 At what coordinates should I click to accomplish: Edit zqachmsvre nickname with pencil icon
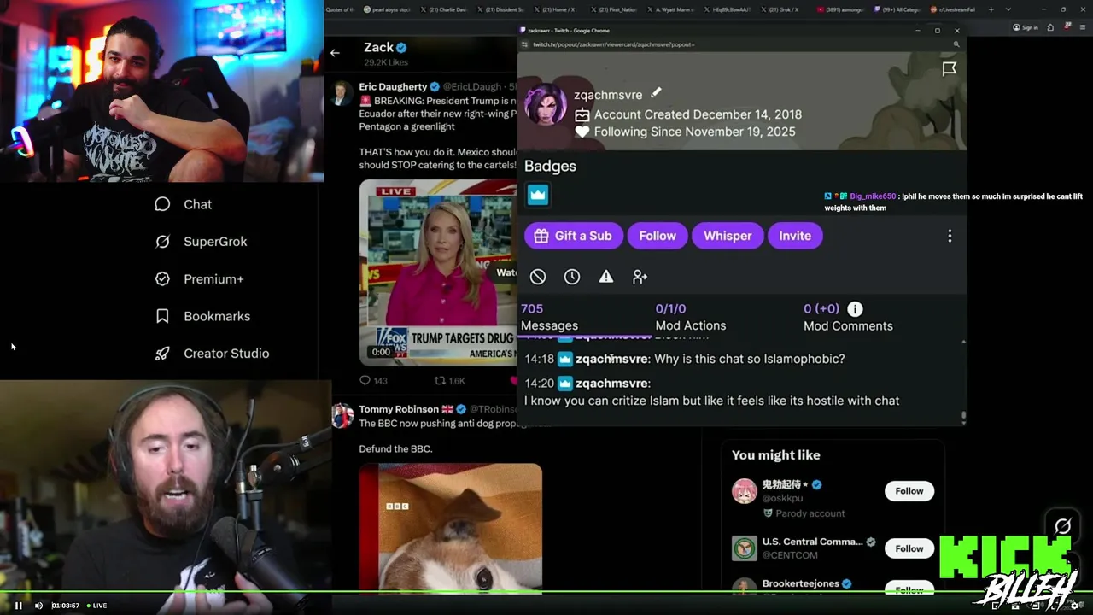pyautogui.click(x=656, y=93)
